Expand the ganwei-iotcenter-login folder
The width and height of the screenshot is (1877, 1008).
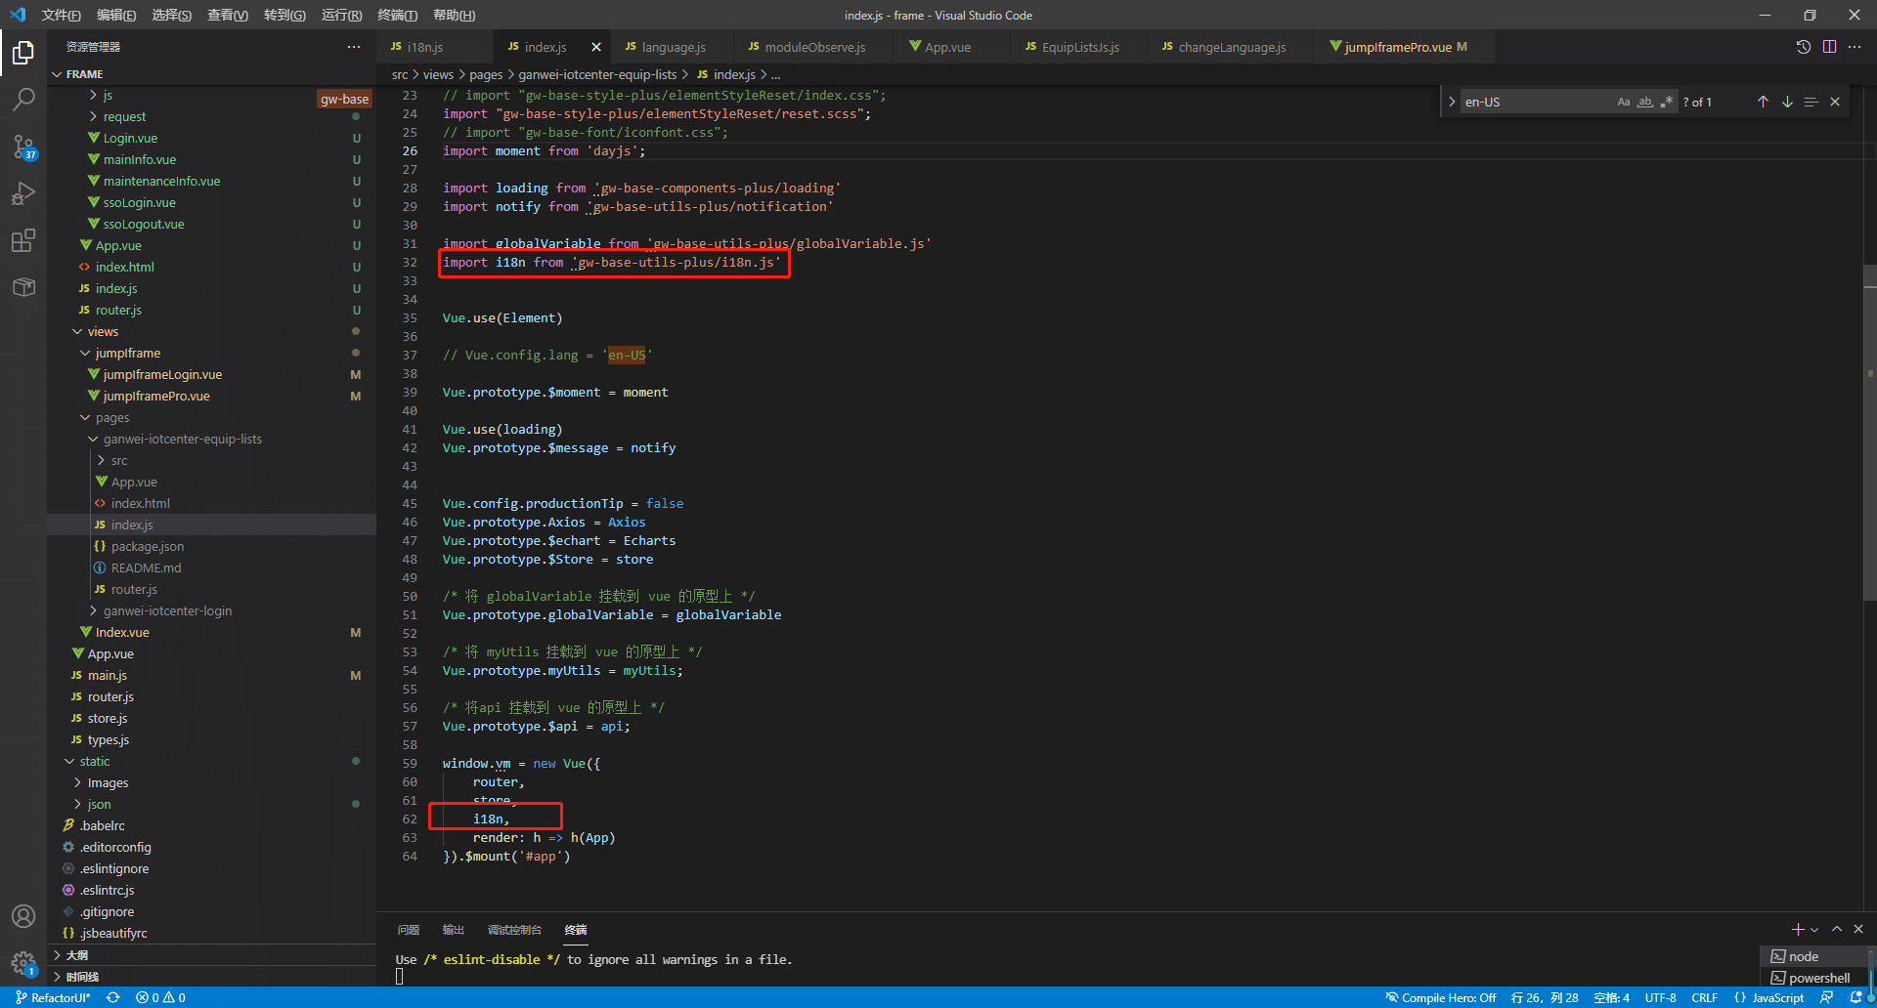tap(167, 611)
